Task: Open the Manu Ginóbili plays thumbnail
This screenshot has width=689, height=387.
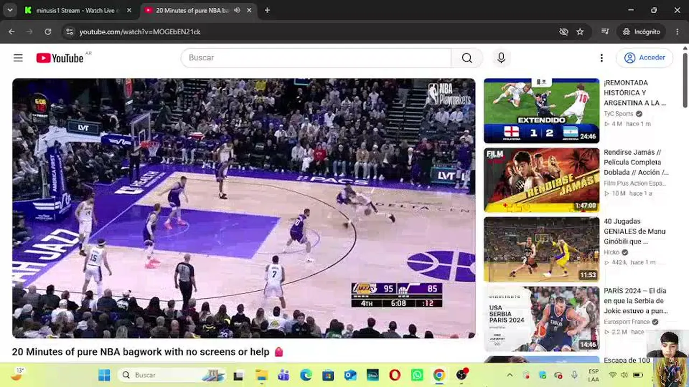Action: [x=541, y=249]
